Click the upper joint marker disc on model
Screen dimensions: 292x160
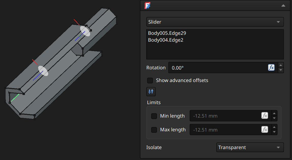(85, 31)
